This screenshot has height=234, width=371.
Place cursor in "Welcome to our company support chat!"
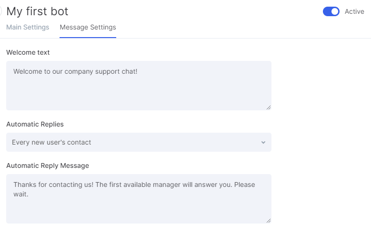(75, 71)
